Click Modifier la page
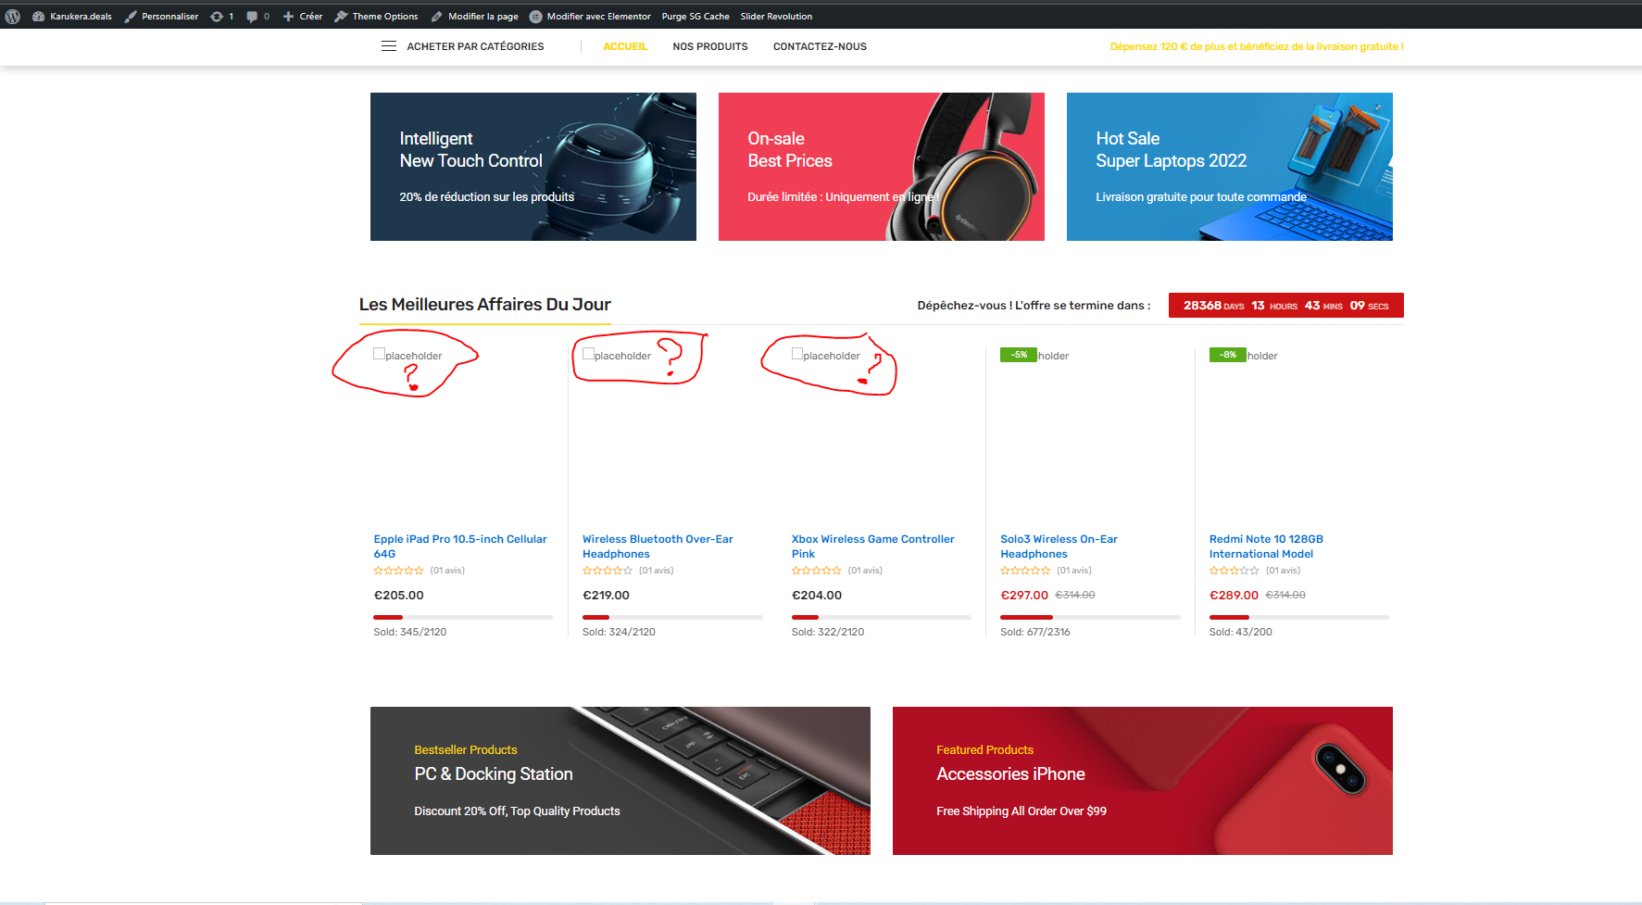 474,16
